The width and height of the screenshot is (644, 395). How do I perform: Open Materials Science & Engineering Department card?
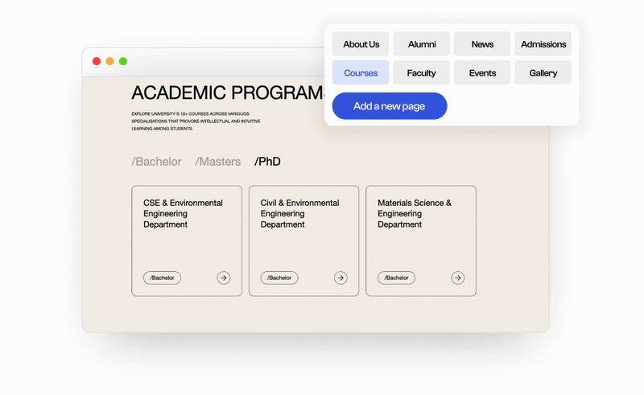421,241
